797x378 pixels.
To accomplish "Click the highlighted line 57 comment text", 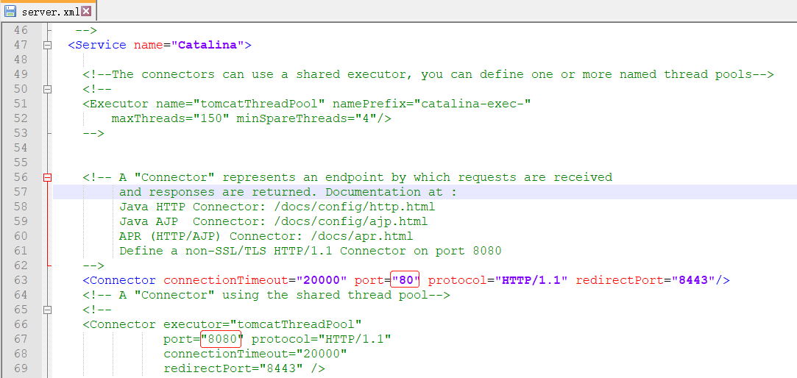I will (x=288, y=193).
